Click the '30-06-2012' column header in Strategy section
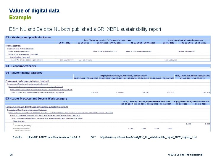Viewport: 213px width, 160px height. point(65,43)
